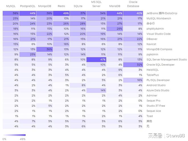Select the Oracle Database column header

(x=133, y=4)
